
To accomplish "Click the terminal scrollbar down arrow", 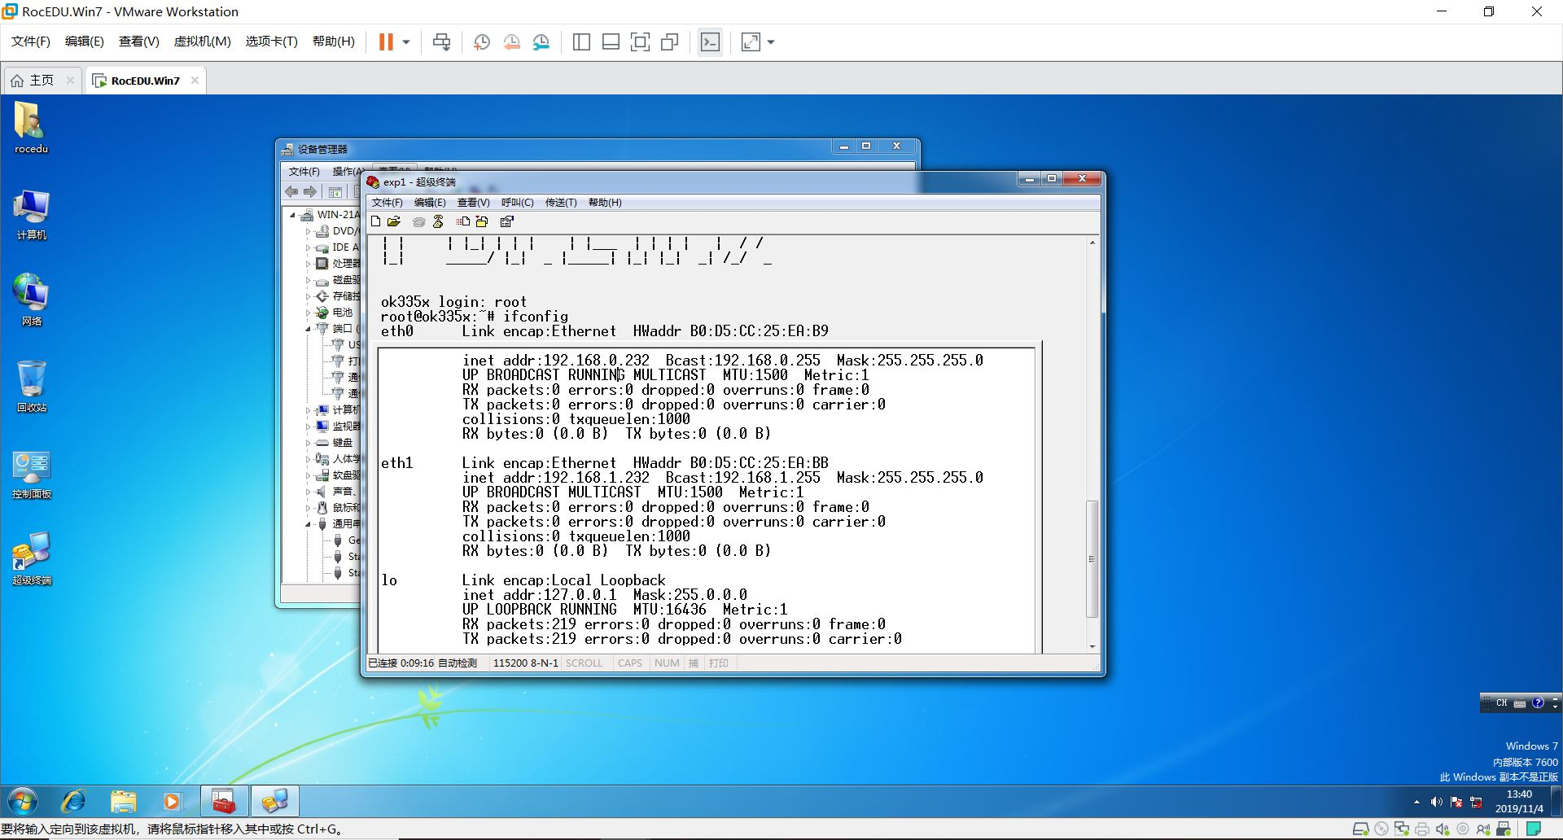I will pos(1092,647).
